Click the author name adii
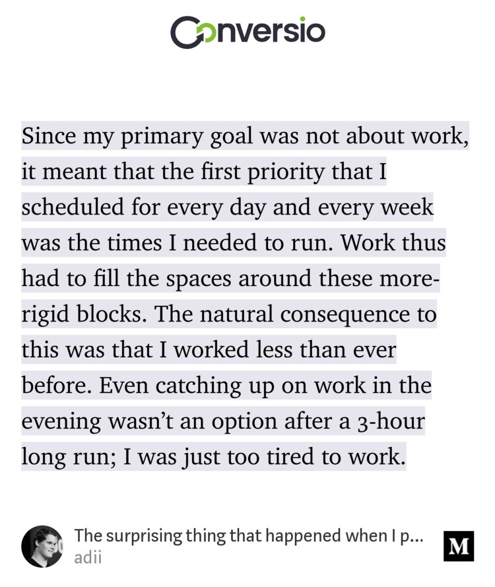This screenshot has width=495, height=587. [x=88, y=557]
